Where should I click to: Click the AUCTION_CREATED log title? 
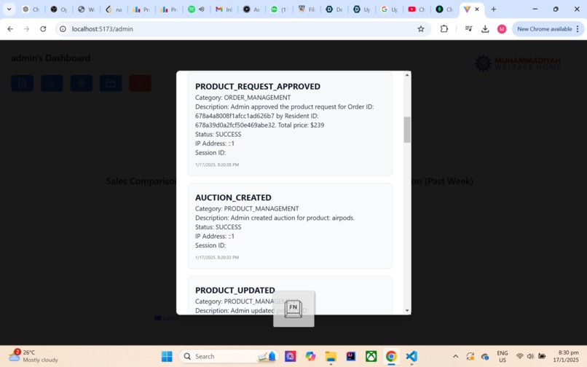click(233, 197)
